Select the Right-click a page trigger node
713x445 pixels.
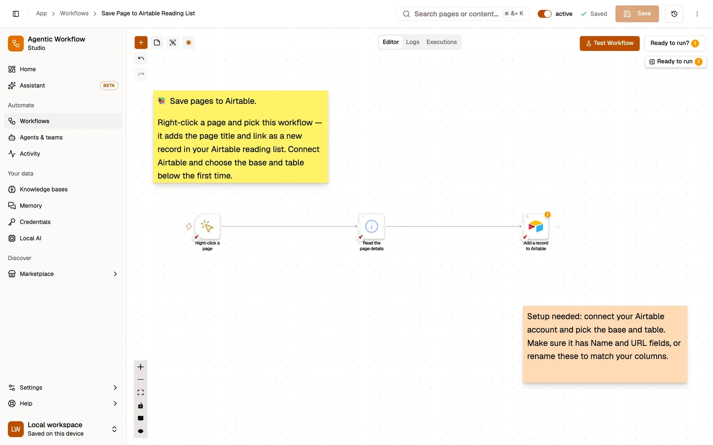point(207,226)
